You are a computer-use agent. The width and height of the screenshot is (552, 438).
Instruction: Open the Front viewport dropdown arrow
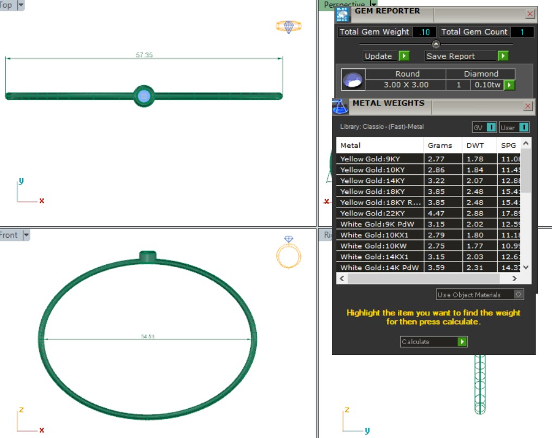coord(26,235)
